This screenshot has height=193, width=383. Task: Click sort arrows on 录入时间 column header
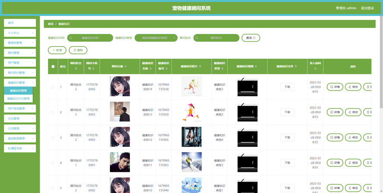click(315, 68)
